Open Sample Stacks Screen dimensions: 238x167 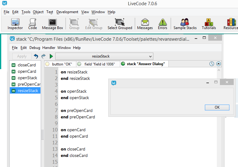(185, 24)
